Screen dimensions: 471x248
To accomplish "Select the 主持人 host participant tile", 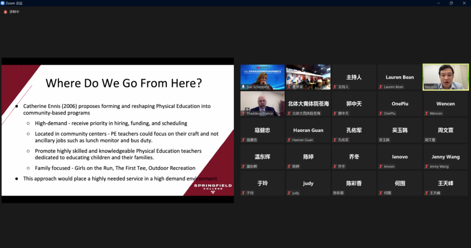I will 354,77.
